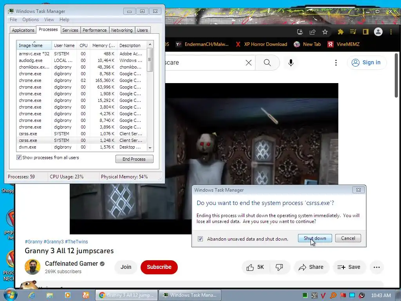Open Task Manager Options menu

coord(31,20)
